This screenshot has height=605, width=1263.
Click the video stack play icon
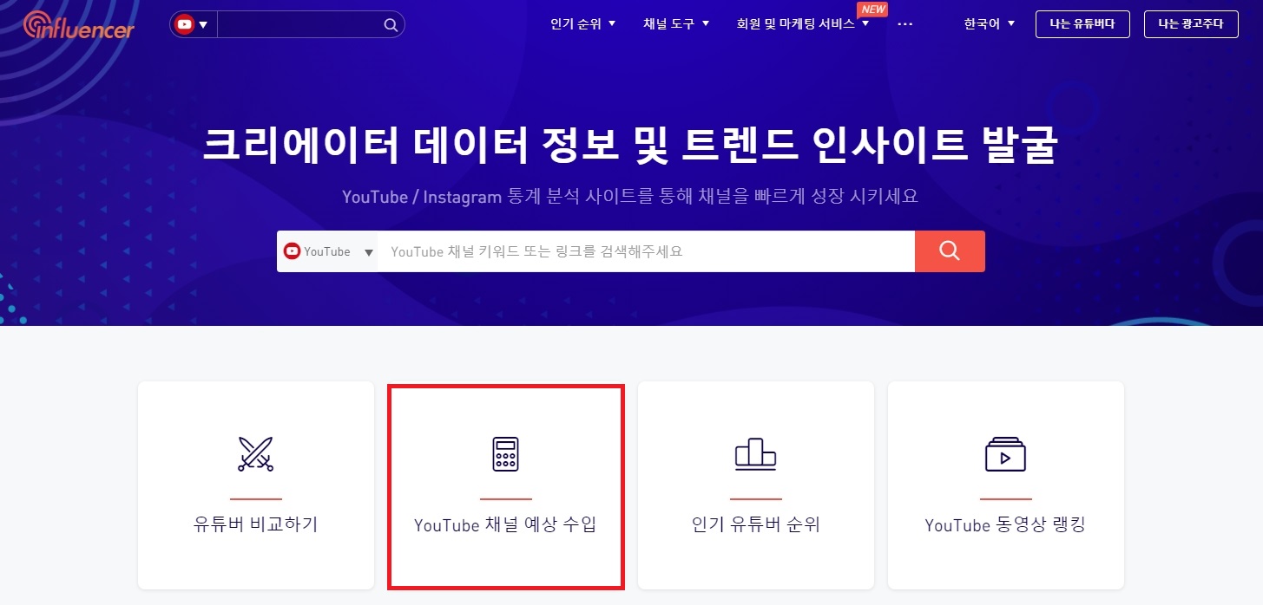tap(1005, 454)
